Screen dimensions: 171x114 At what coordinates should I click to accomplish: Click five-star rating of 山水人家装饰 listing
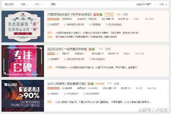point(53,88)
